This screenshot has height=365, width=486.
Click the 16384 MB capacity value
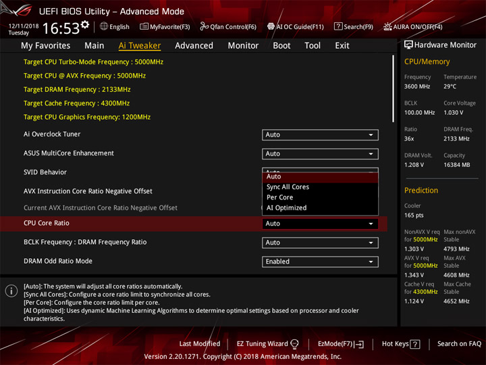click(456, 165)
